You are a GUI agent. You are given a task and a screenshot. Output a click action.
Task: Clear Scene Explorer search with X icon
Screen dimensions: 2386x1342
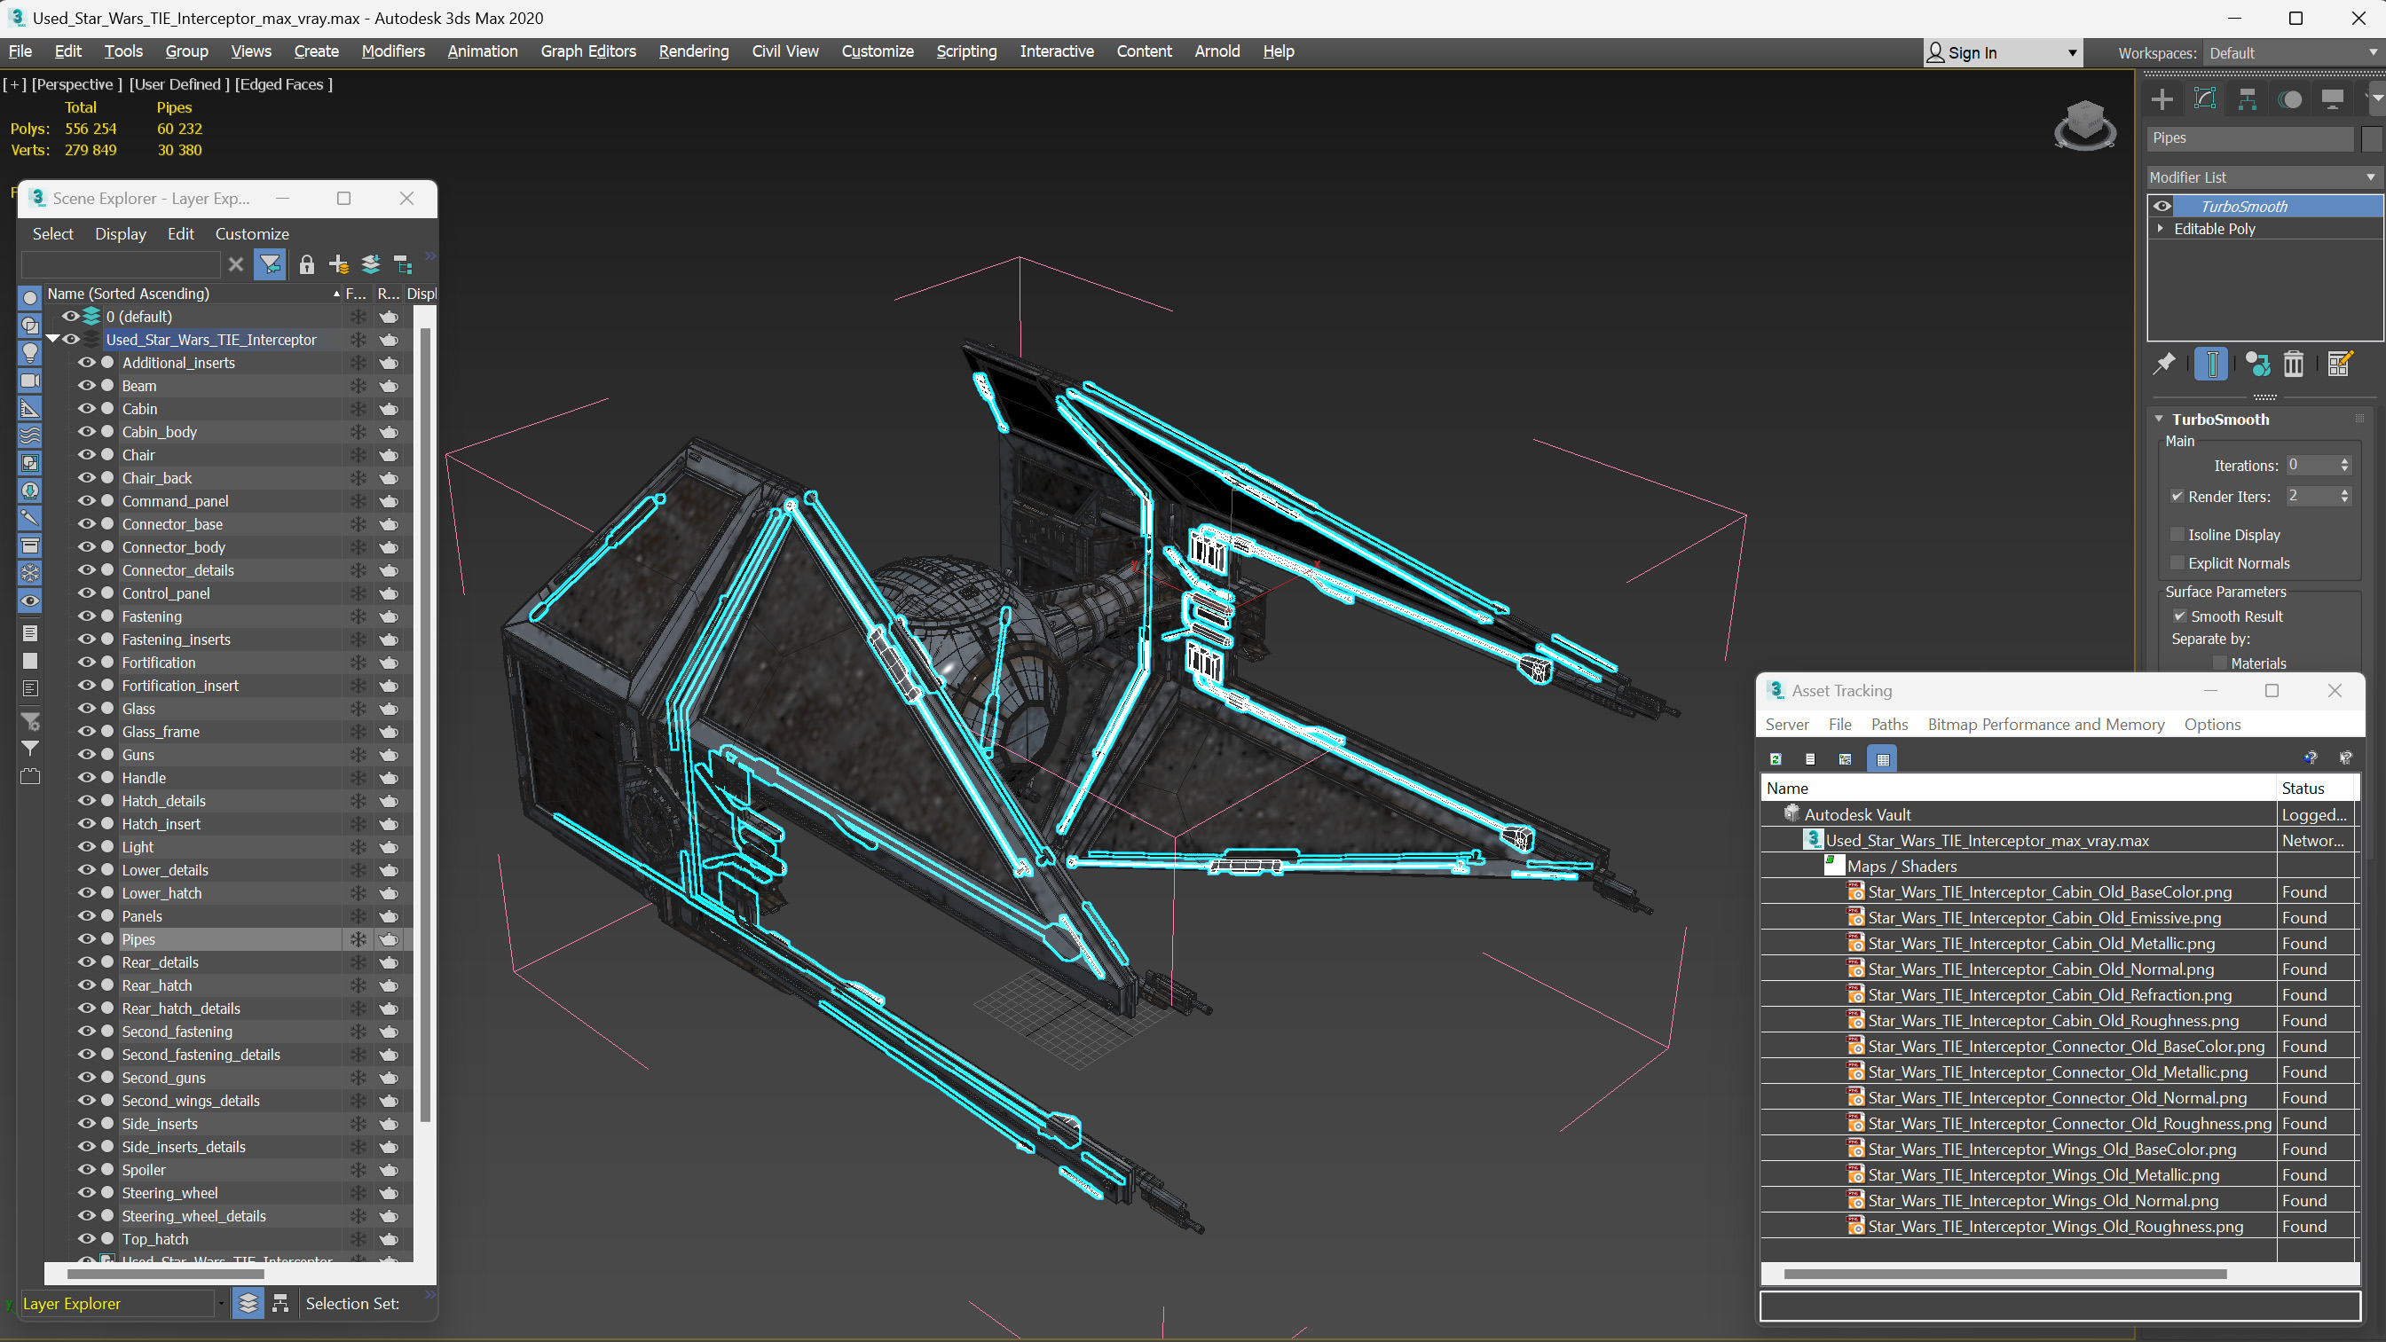[x=236, y=265]
